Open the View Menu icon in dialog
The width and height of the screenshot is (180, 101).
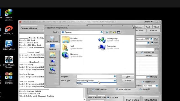[119, 32]
